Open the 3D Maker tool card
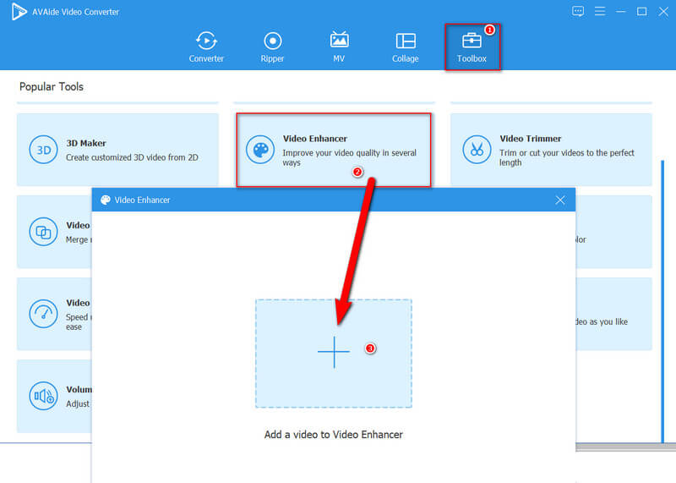 pyautogui.click(x=117, y=150)
